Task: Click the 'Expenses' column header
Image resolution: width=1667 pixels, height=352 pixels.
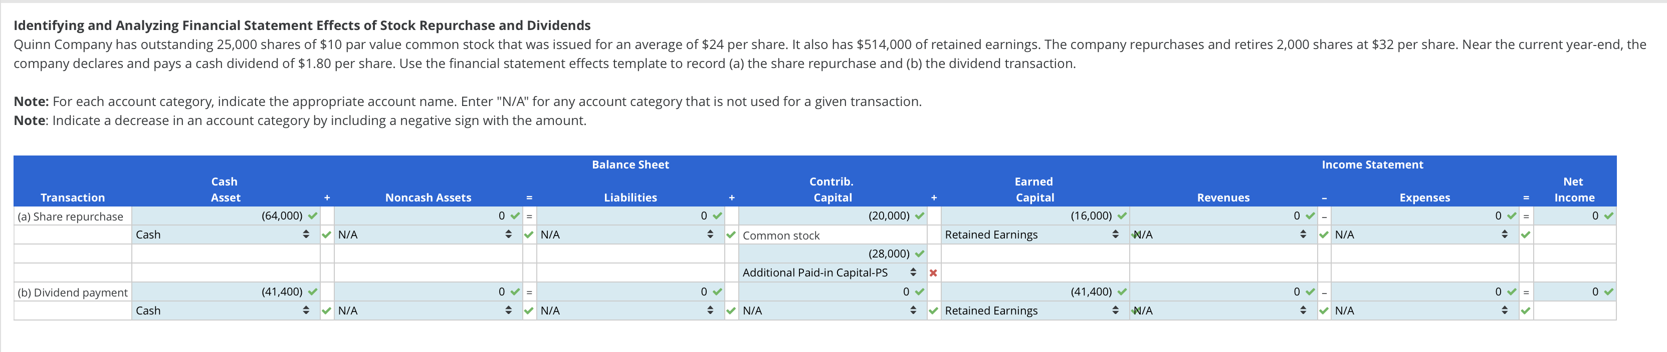Action: [x=1424, y=197]
